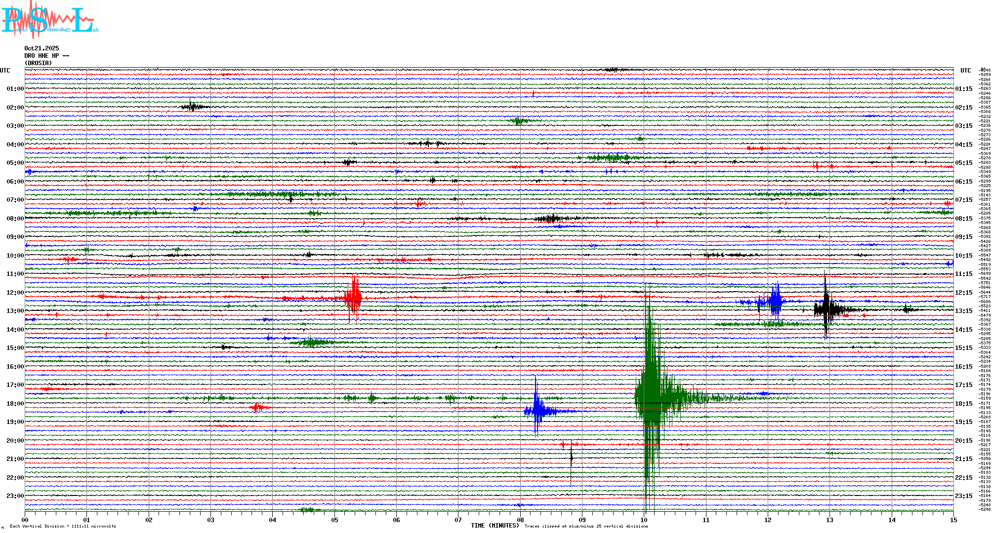Click the PSL Seismology Lab logo
This screenshot has height=533, width=993.
coord(49,20)
